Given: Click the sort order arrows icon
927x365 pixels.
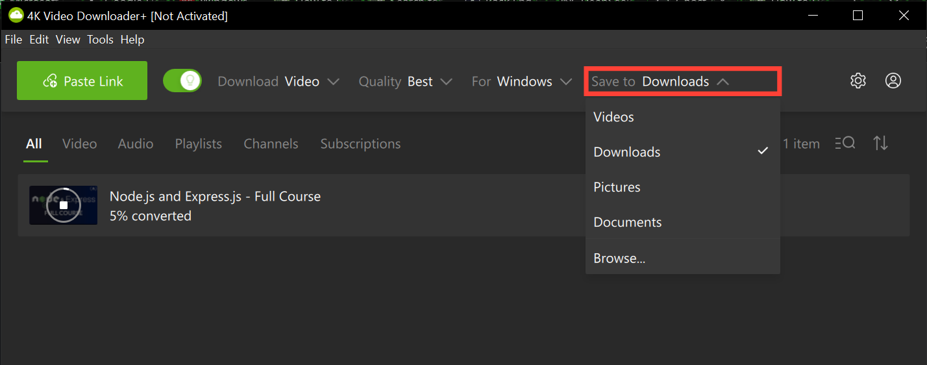Looking at the screenshot, I should pos(880,144).
